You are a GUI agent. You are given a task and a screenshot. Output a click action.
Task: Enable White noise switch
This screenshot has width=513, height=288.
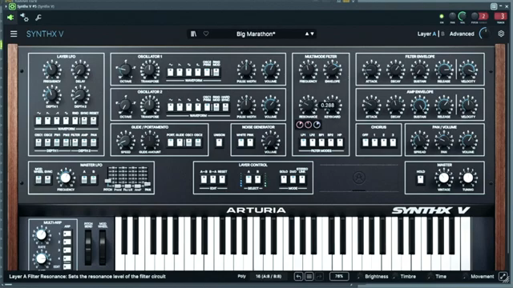240,142
